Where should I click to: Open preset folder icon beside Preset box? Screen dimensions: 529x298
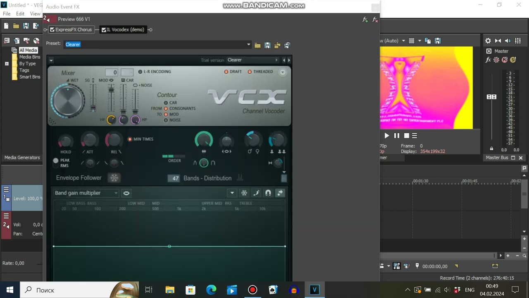click(257, 45)
